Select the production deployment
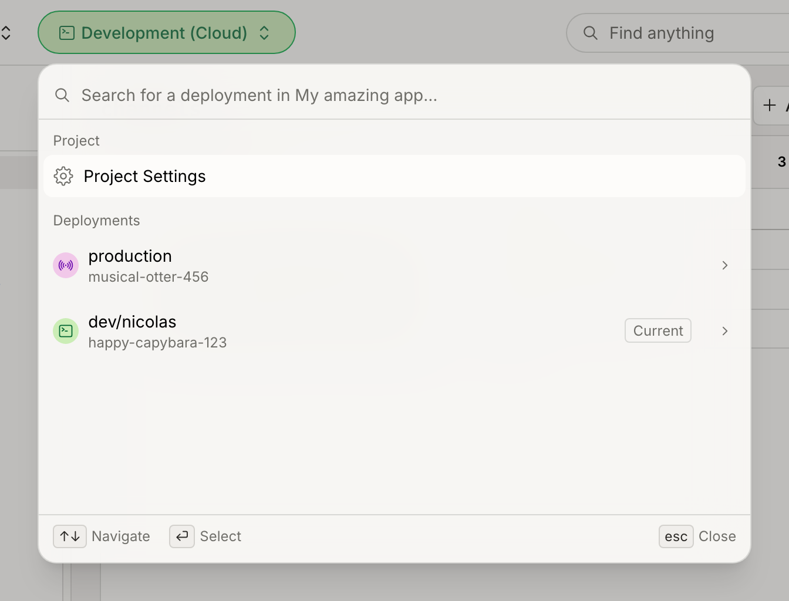789x601 pixels. (x=394, y=265)
